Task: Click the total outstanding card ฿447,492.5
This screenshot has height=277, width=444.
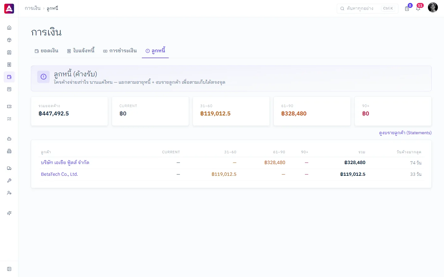Action: coord(69,111)
